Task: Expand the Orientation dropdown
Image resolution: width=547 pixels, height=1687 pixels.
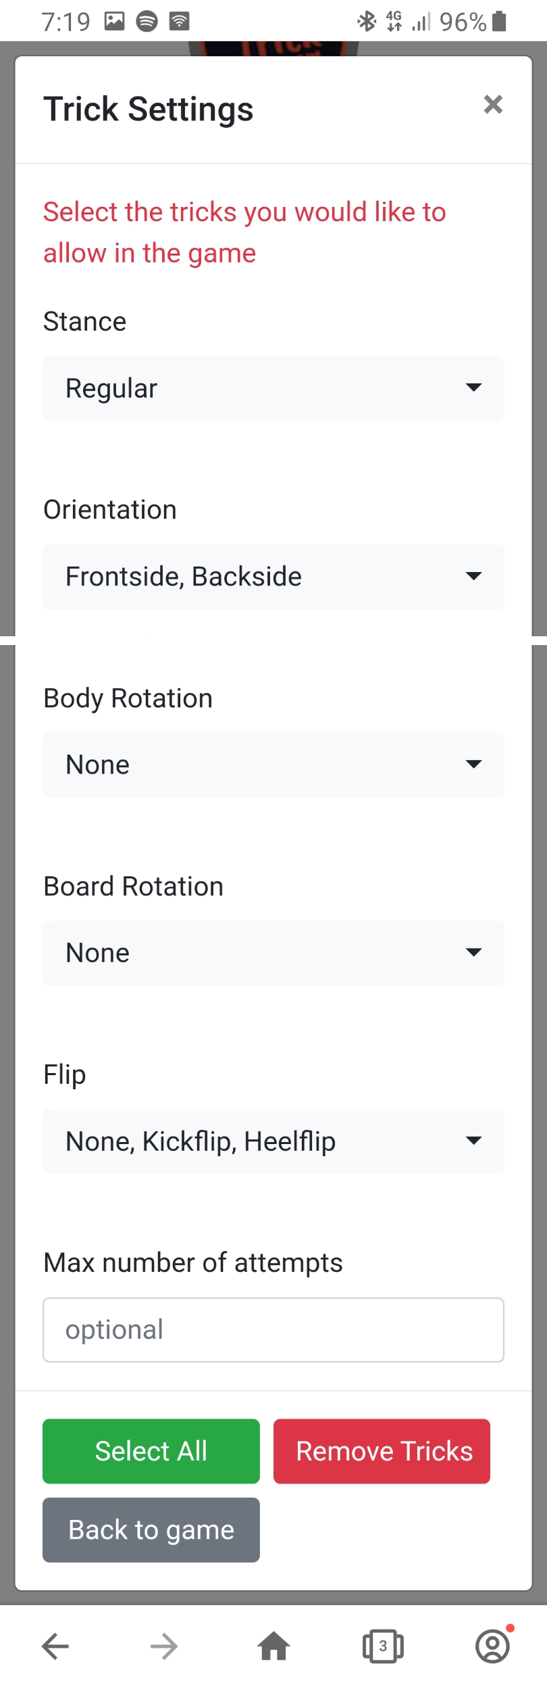Action: pos(273,576)
